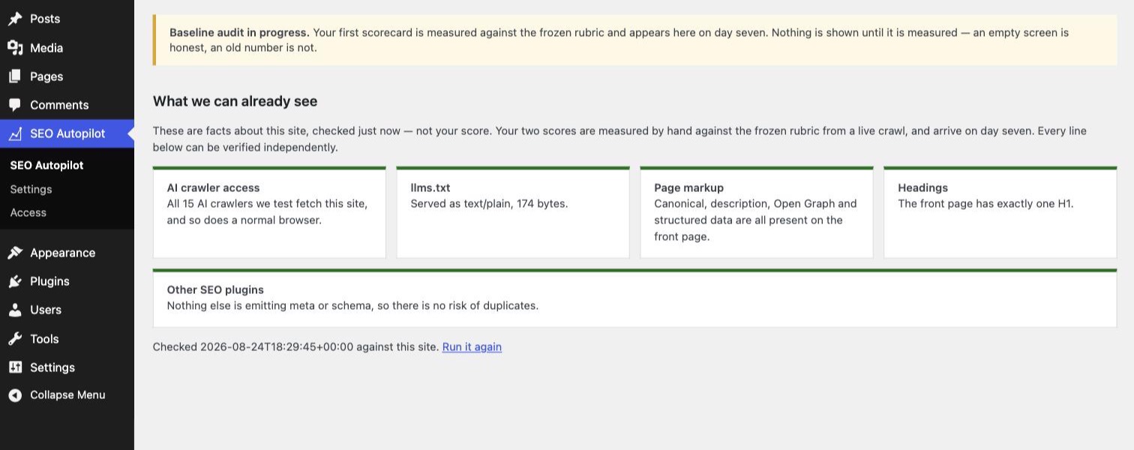Click the Comments speech bubble icon
This screenshot has width=1134, height=450.
[15, 105]
